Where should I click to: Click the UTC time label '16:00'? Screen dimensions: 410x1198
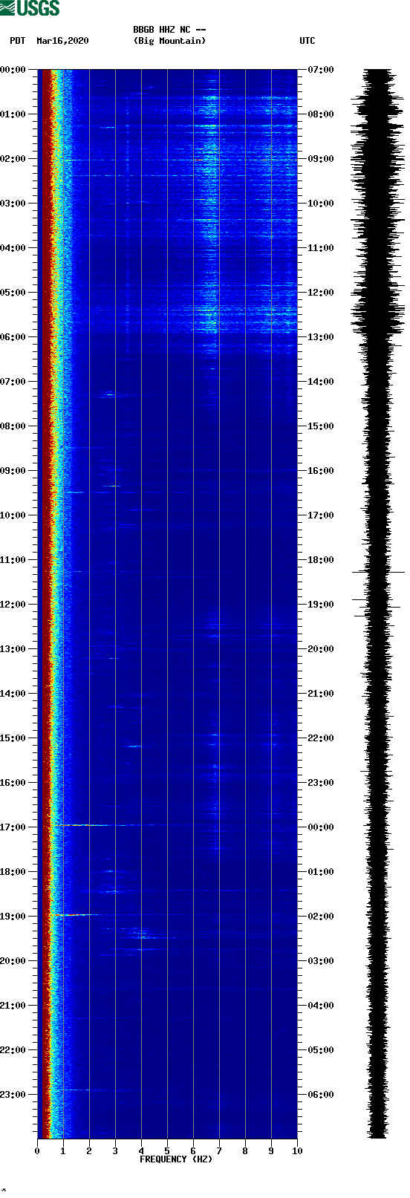(321, 471)
